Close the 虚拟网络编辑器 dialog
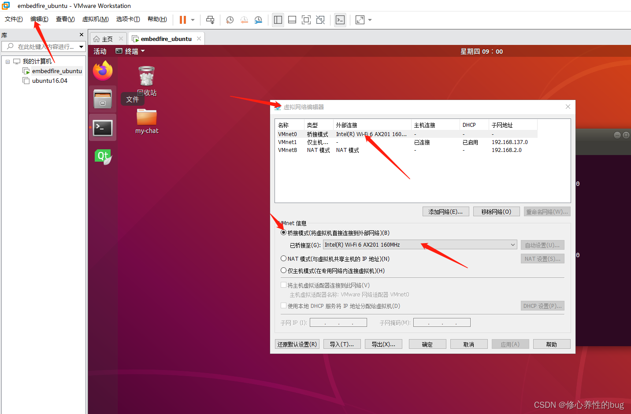Viewport: 631px width, 414px height. (x=568, y=107)
